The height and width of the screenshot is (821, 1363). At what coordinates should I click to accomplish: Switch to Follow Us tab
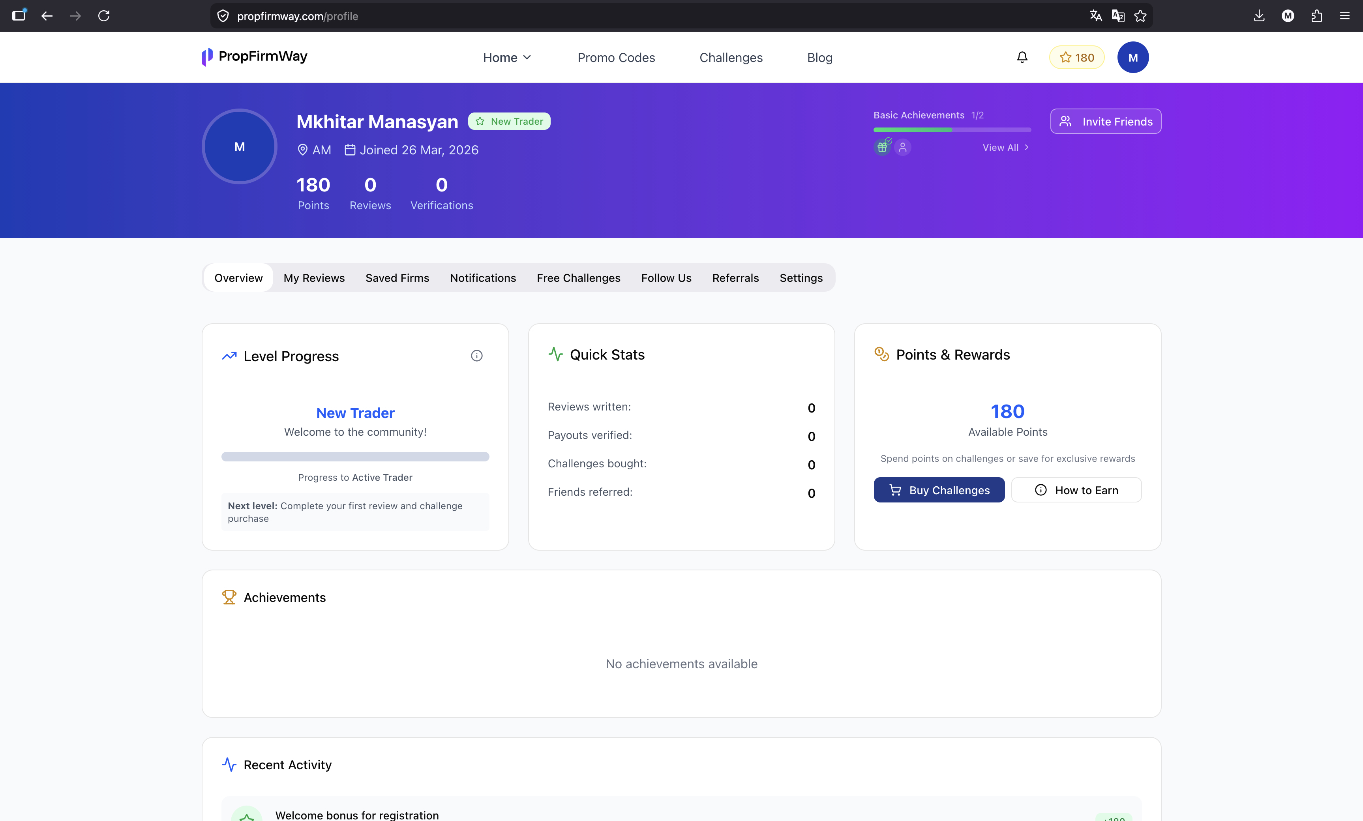pos(666,278)
